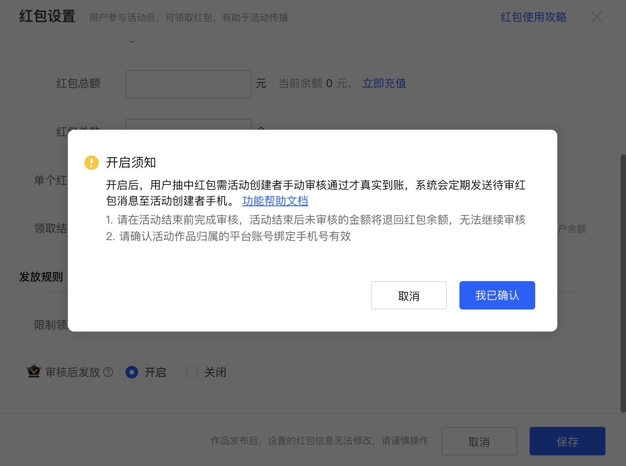626x466 pixels.
Task: Close the 红包设置 panel with the X icon
Action: click(x=596, y=17)
